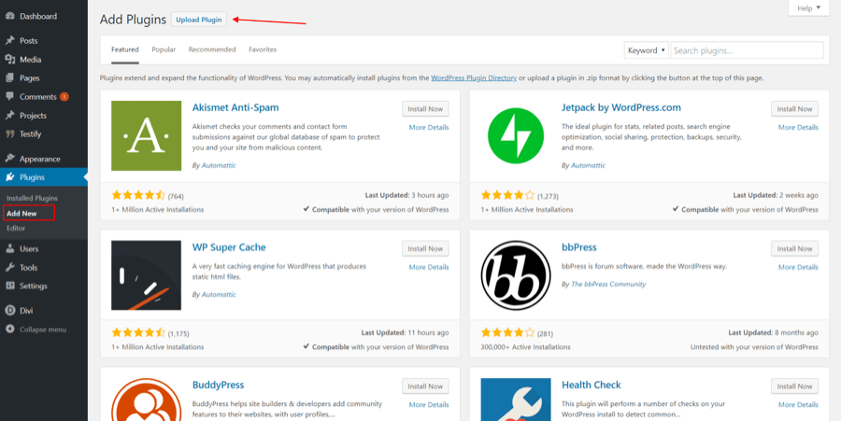This screenshot has width=841, height=421.
Task: Click the Divi circular D icon
Action: [9, 310]
